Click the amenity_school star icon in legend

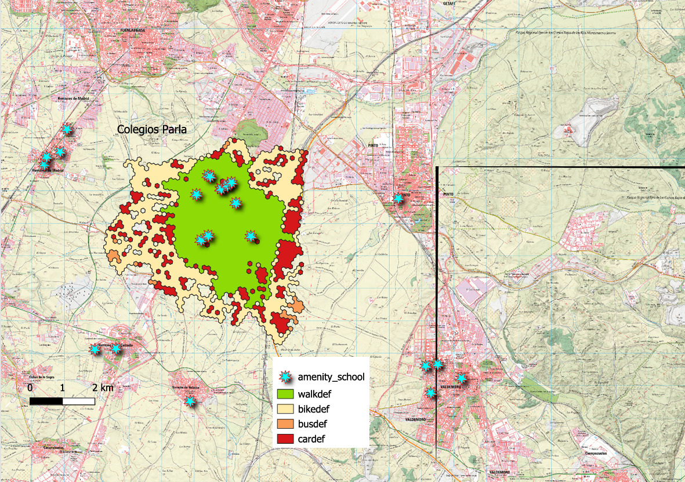(x=285, y=377)
